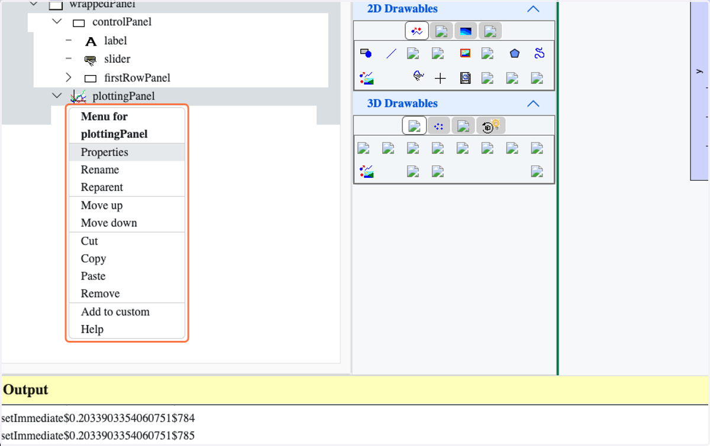Click Move down in the context menu
The image size is (710, 446).
(x=127, y=223)
